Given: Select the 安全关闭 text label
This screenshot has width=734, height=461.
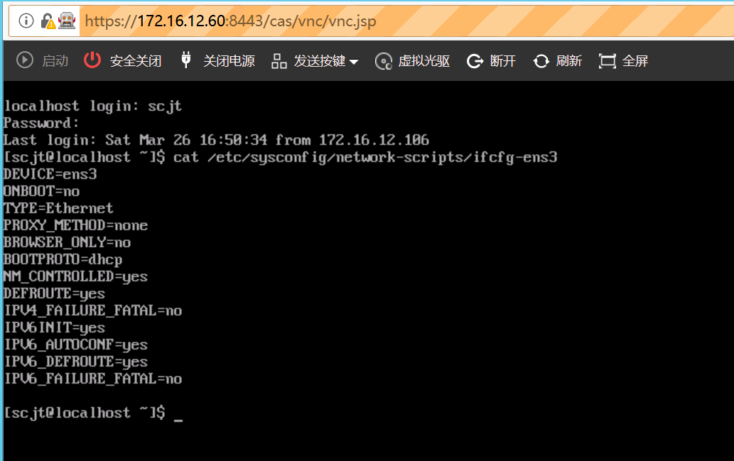Looking at the screenshot, I should 136,61.
